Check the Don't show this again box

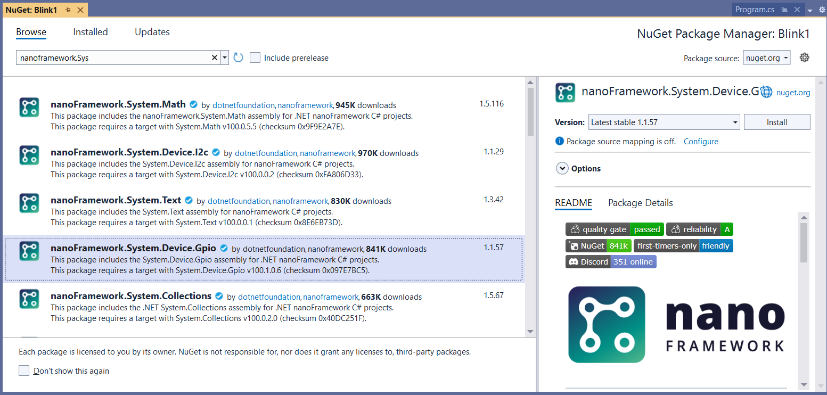(x=24, y=371)
